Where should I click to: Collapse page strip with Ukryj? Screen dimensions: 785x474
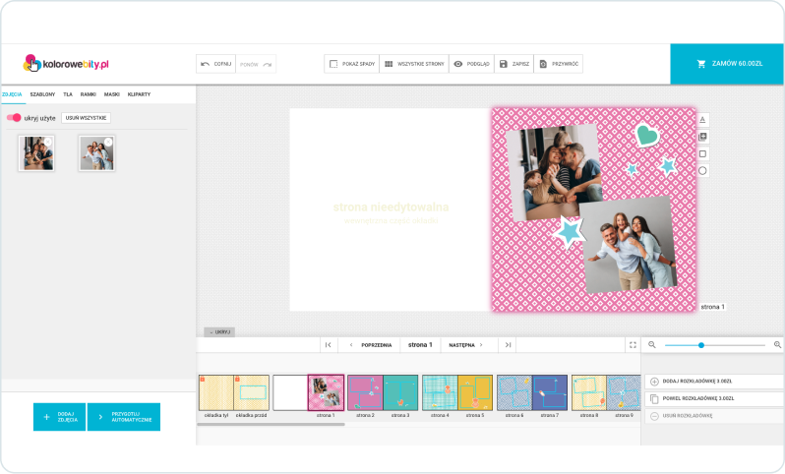(218, 332)
